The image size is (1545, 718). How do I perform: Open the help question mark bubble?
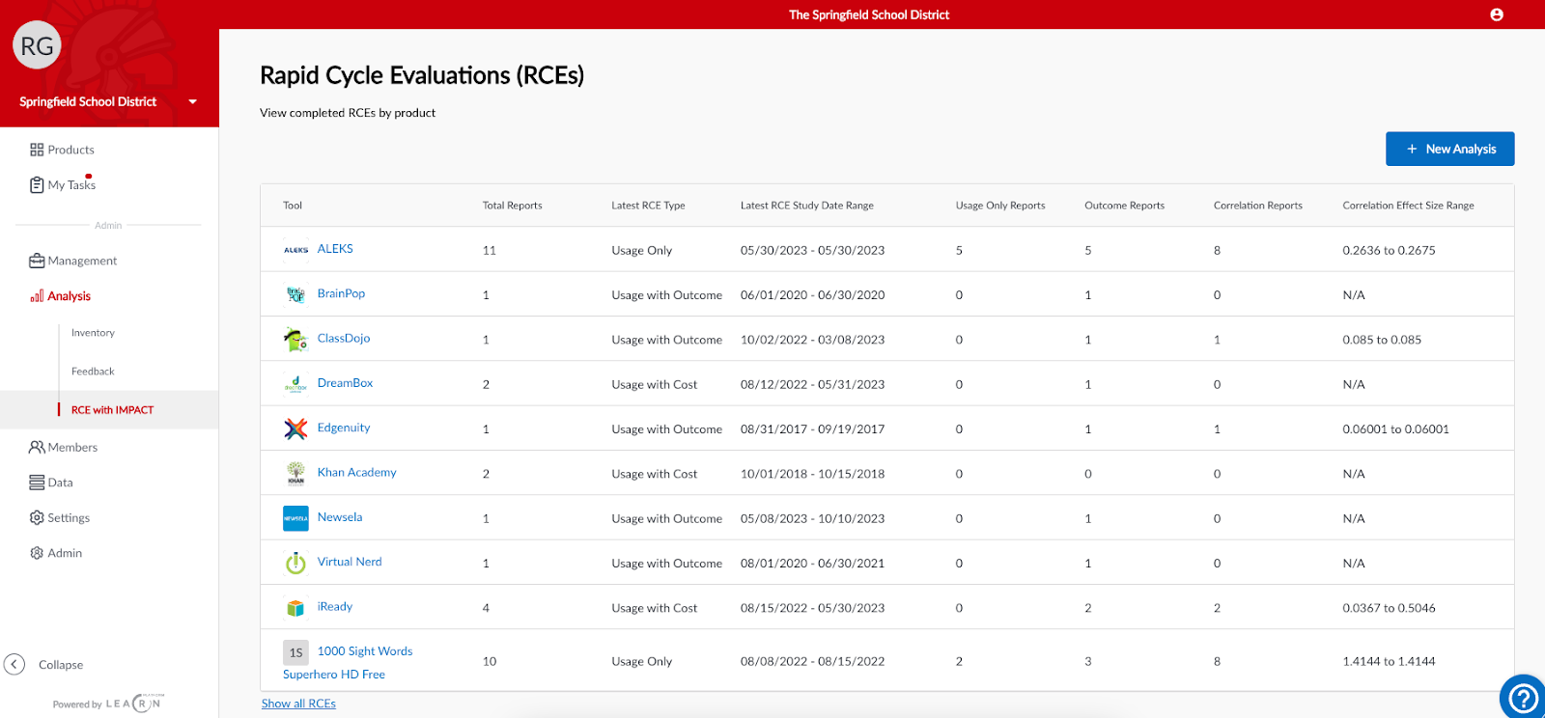[1523, 697]
